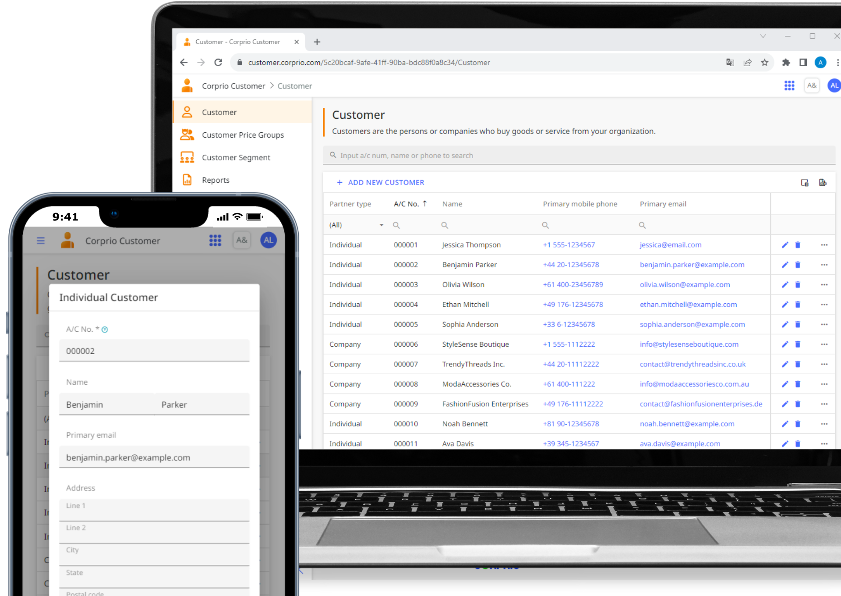Screen dimensions: 841x596
Task: Click the last name field Parker on phone
Action: (x=202, y=404)
